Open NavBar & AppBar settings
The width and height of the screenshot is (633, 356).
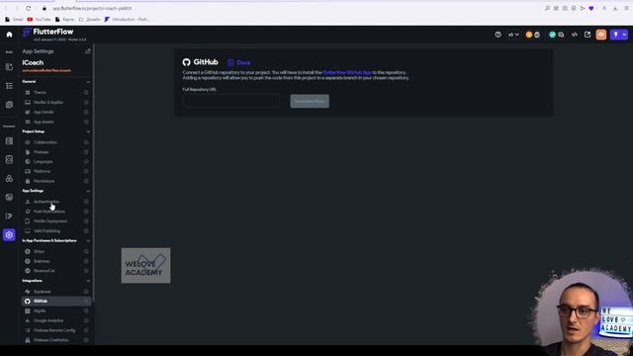point(56,102)
